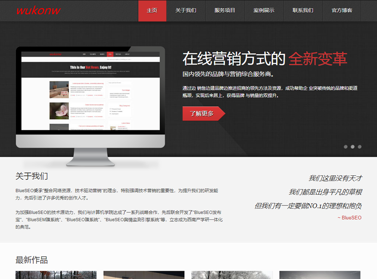Open second thumbnail under 最新作品
The height and width of the screenshot is (279, 377).
tap(144, 275)
